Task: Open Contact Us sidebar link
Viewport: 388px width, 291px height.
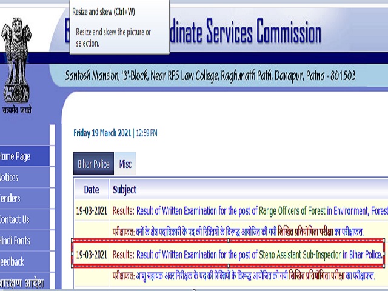Action: click(x=24, y=219)
